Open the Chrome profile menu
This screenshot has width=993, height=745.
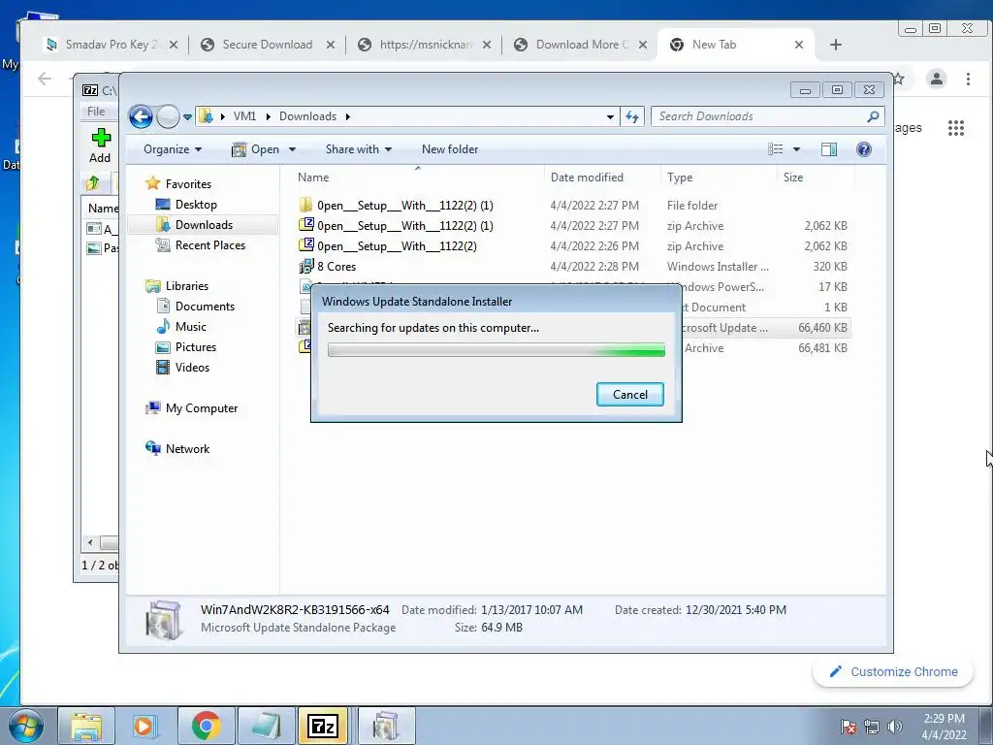tap(936, 79)
